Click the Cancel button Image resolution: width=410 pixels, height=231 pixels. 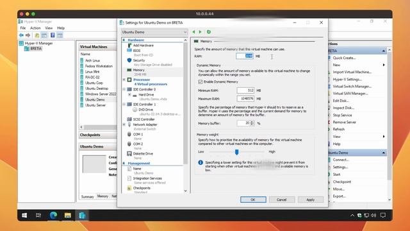tap(282, 200)
